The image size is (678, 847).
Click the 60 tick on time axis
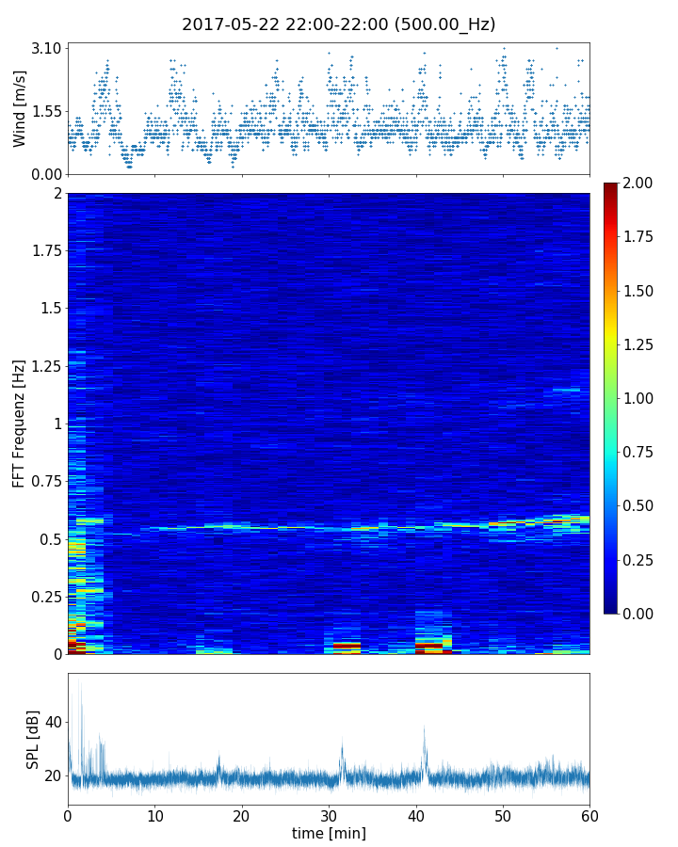tap(589, 814)
